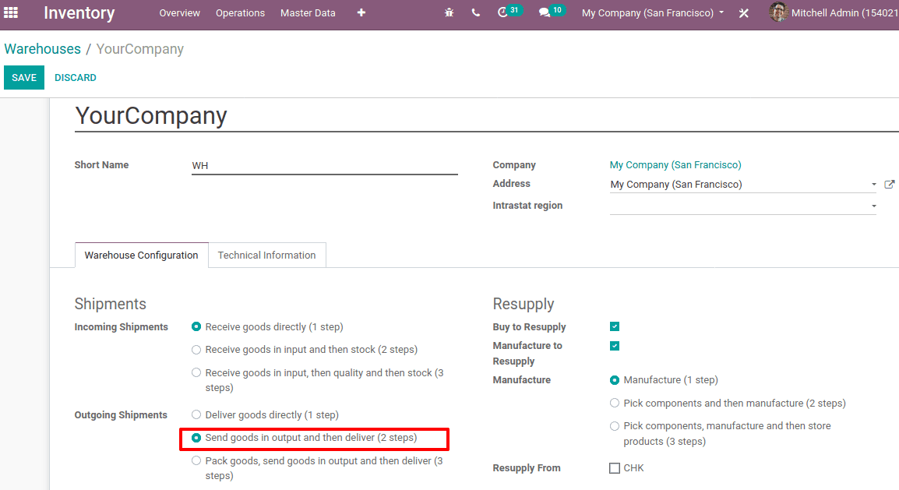899x490 pixels.
Task: Click the SAVE button
Action: [24, 77]
